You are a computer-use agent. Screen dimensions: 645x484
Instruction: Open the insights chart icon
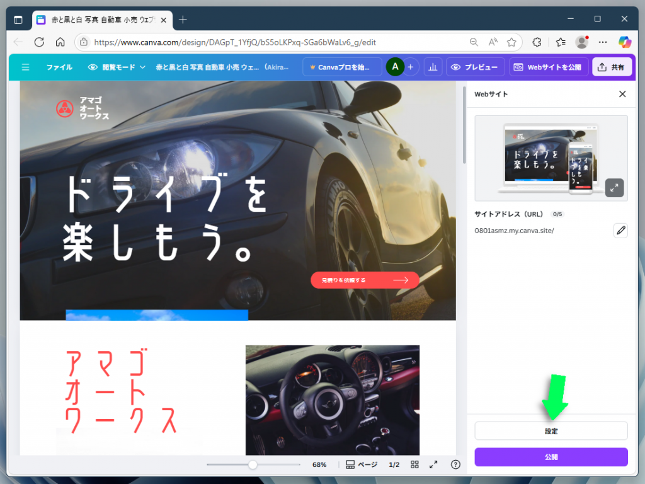point(433,67)
